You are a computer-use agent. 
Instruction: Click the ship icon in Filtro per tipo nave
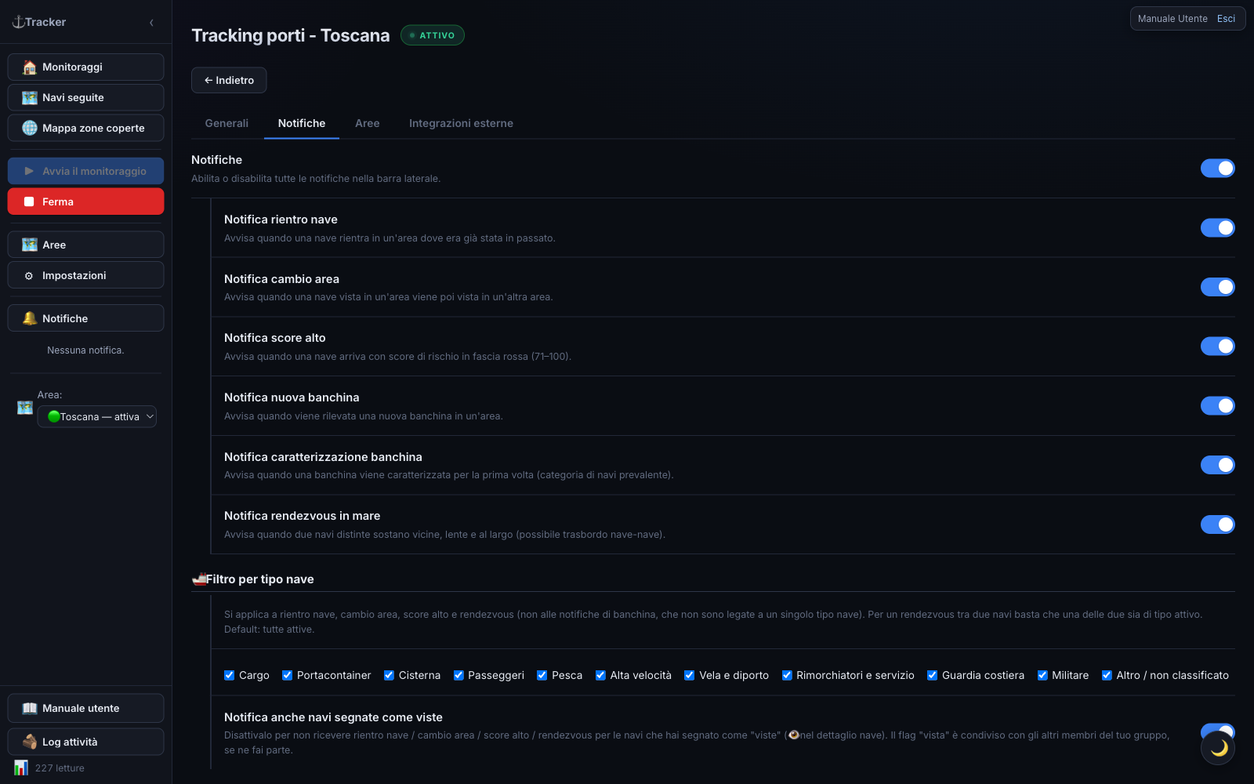coord(199,579)
